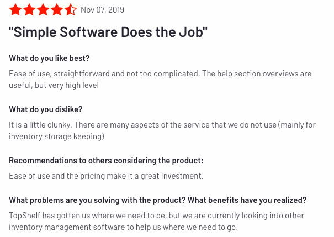Click the second red rating star
The width and height of the screenshot is (334, 237).
pyautogui.click(x=29, y=10)
